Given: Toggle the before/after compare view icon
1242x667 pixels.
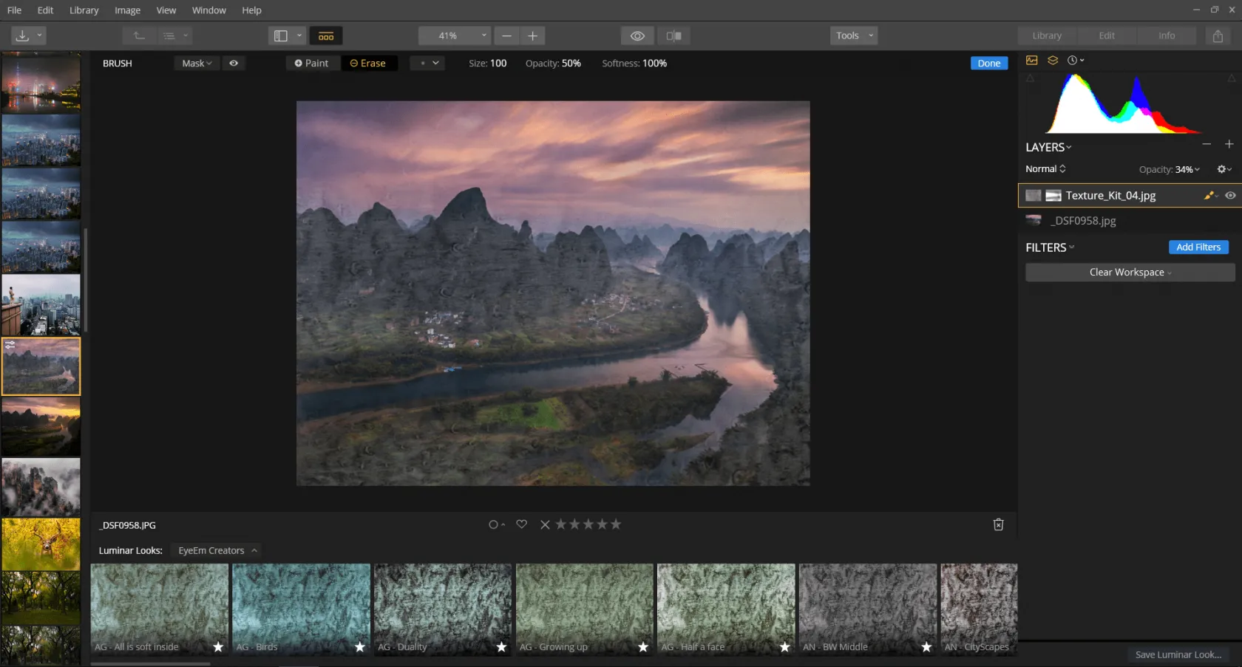Looking at the screenshot, I should [673, 35].
